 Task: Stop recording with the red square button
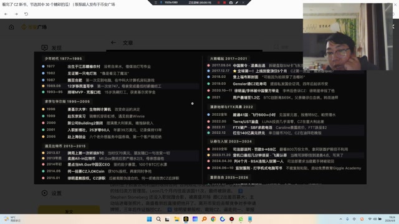(x=224, y=2)
